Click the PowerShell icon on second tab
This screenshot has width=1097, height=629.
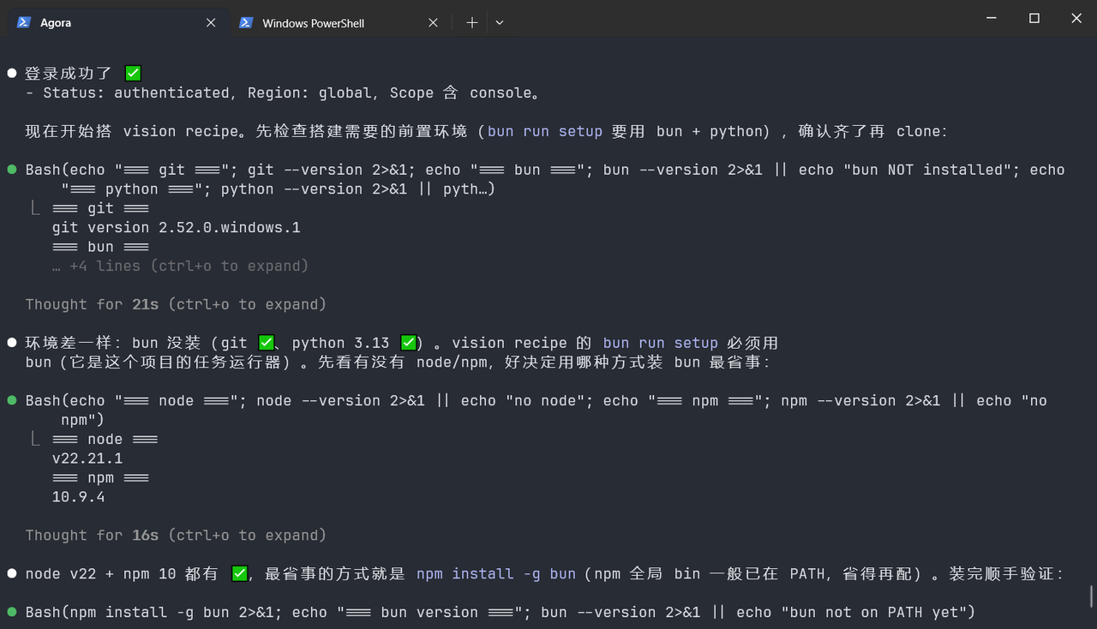246,22
